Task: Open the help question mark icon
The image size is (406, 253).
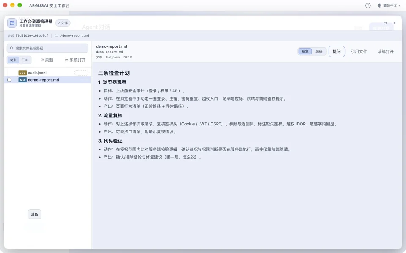Action: click(x=368, y=5)
